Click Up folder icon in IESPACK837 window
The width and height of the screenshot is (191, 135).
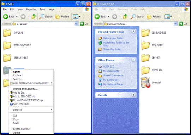(x=125, y=17)
